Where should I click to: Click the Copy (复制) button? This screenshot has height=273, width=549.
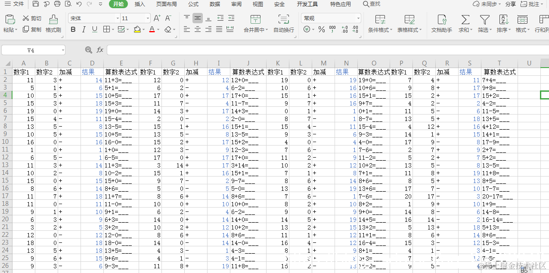click(32, 29)
